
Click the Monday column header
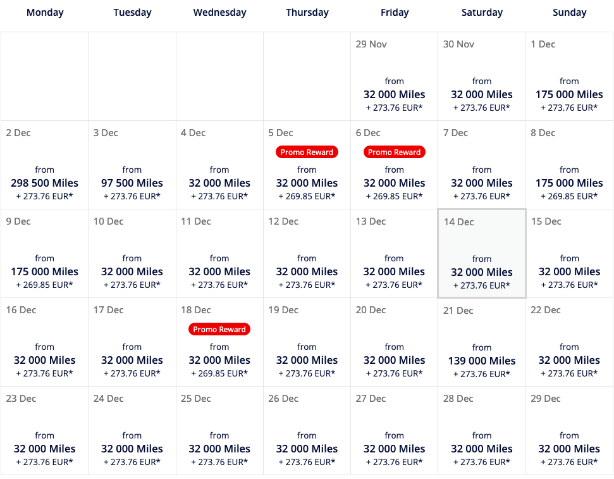tap(45, 13)
